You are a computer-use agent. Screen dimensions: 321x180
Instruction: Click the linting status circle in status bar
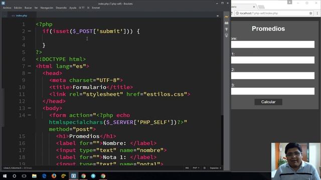[x=204, y=168]
